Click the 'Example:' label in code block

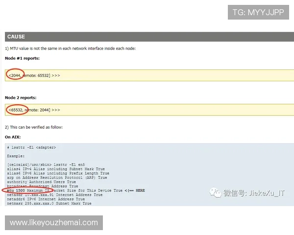[x=16, y=156]
